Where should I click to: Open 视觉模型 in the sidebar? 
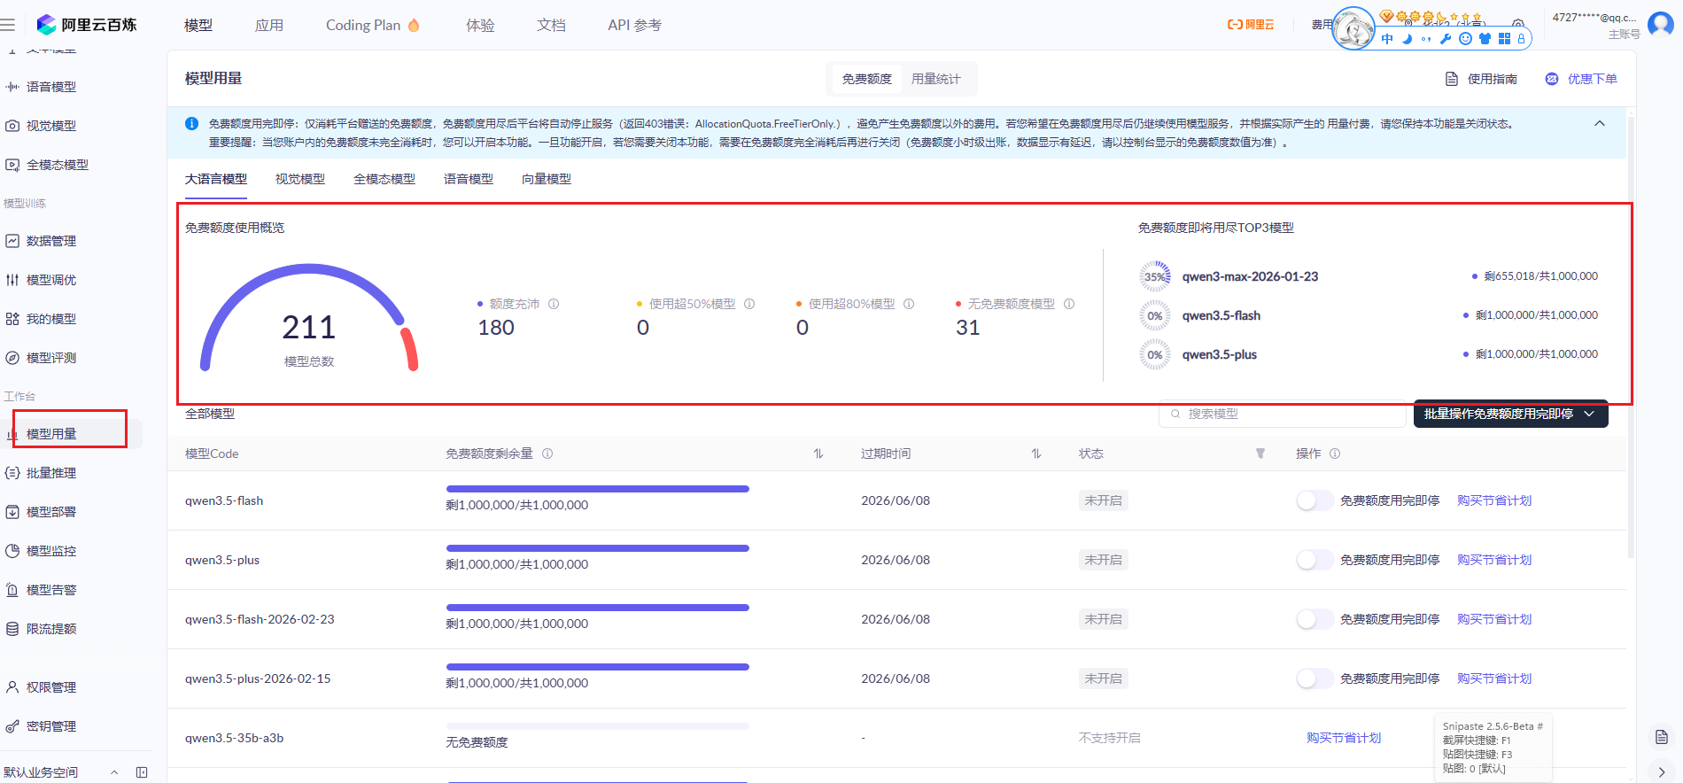point(50,126)
